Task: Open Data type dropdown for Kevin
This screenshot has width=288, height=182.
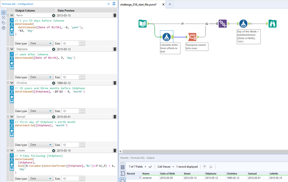Action: click(x=41, y=43)
